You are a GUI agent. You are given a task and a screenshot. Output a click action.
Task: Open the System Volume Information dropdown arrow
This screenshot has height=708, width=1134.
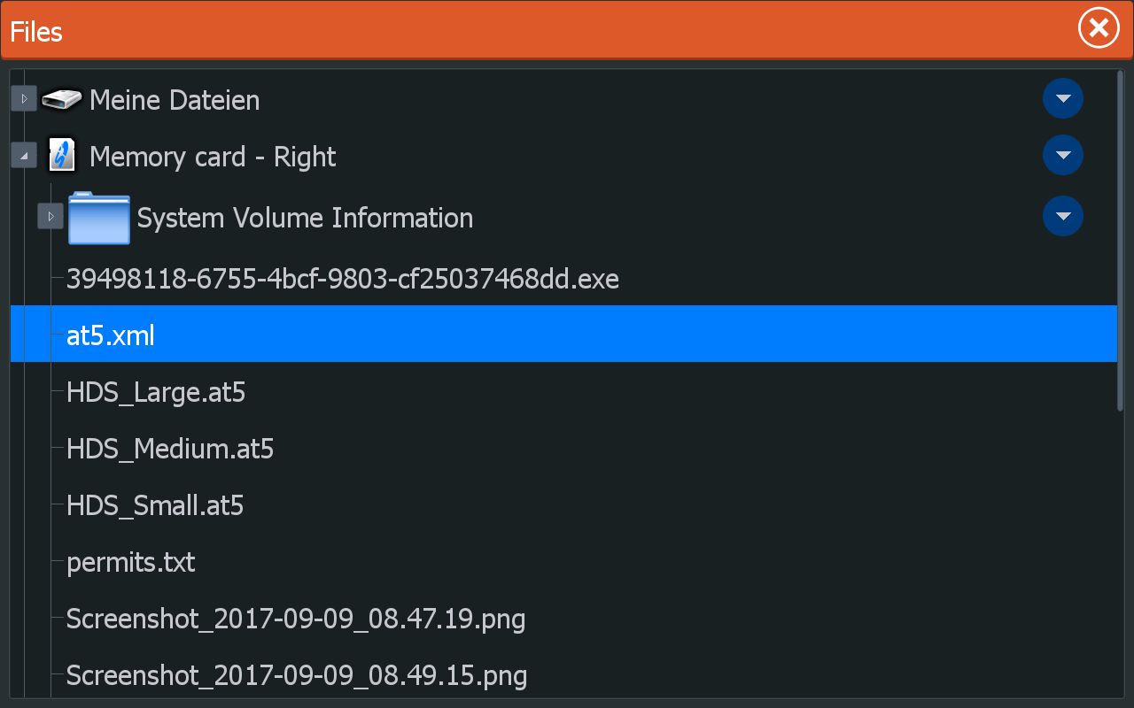click(x=1063, y=216)
